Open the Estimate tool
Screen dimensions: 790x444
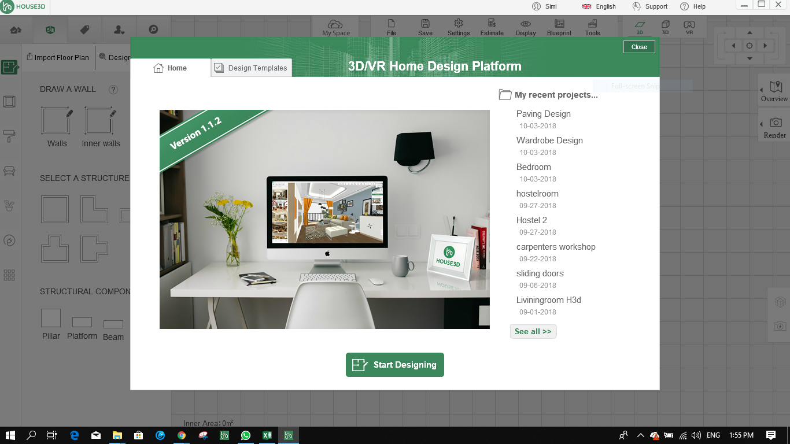coord(492,27)
